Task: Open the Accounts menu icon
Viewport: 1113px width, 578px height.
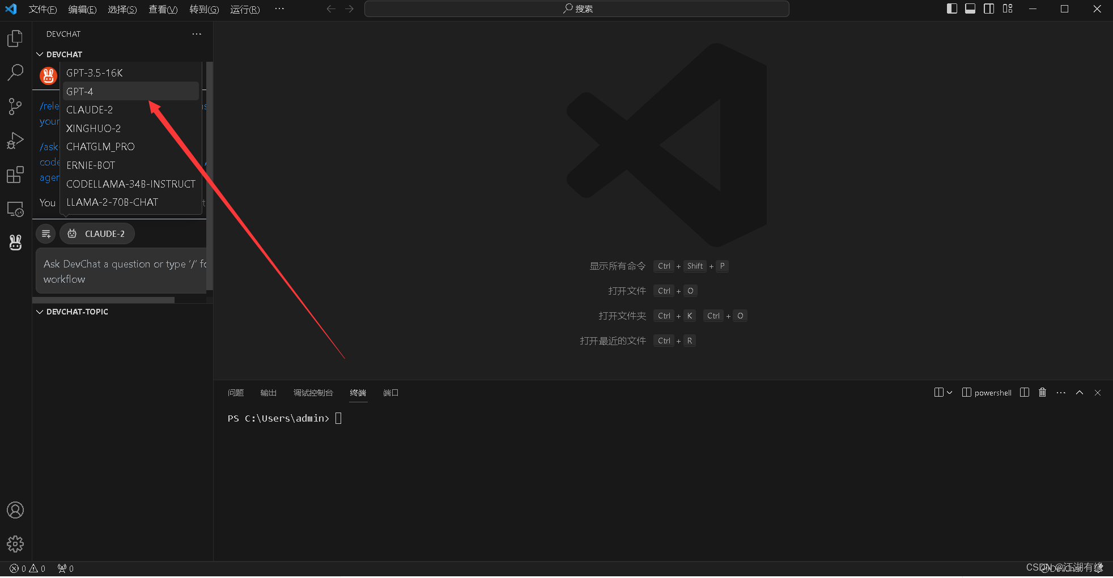Action: coord(15,510)
